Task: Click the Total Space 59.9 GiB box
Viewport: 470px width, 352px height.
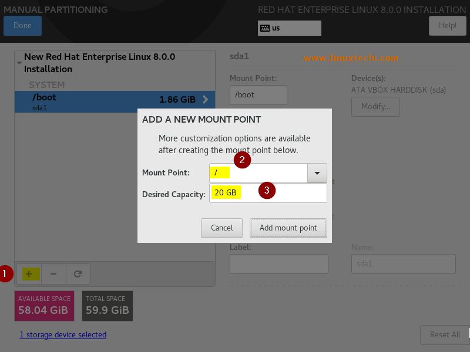Action: point(108,306)
